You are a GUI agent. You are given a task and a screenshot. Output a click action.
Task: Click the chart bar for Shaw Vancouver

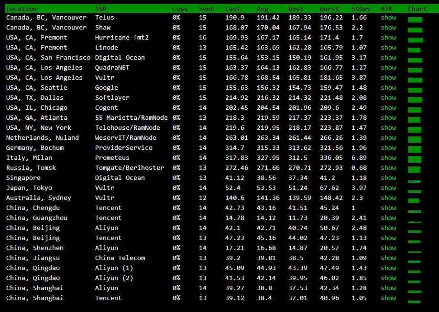(415, 30)
